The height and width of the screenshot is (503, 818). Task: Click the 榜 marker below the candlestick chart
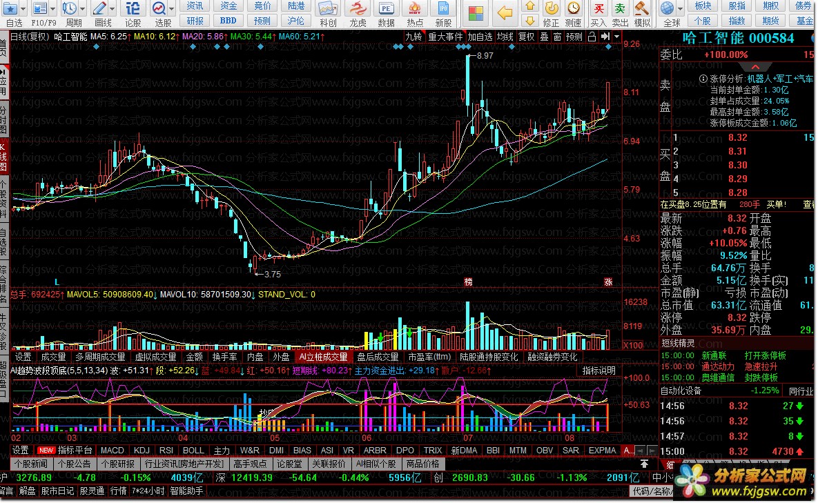coord(469,282)
